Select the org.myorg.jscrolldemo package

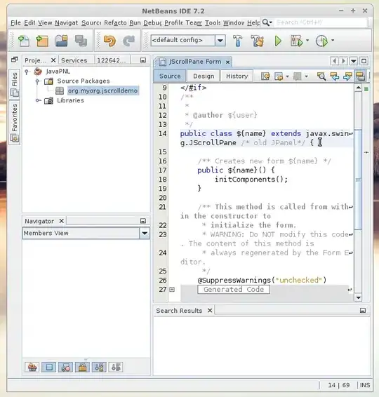point(102,90)
